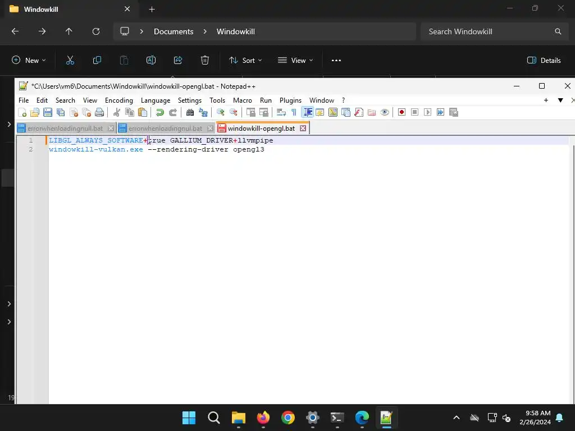Toggle Word Wrap icon
Screen dimensions: 575x431
coord(281,112)
